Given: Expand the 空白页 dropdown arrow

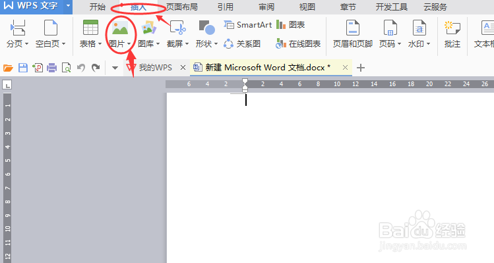Looking at the screenshot, I should coord(63,44).
